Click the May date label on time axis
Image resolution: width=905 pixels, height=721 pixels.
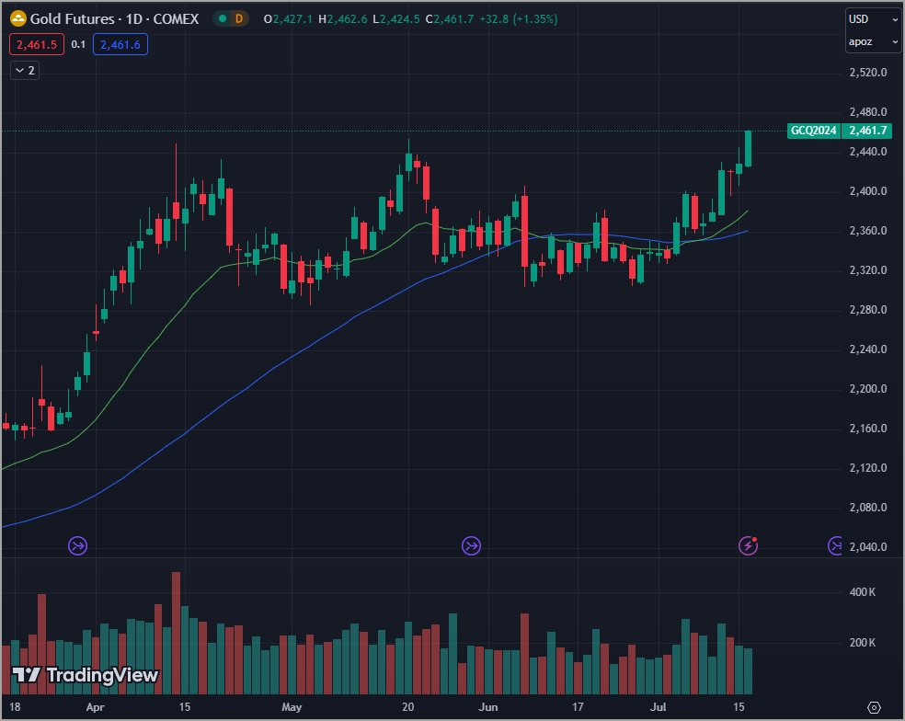tap(292, 707)
